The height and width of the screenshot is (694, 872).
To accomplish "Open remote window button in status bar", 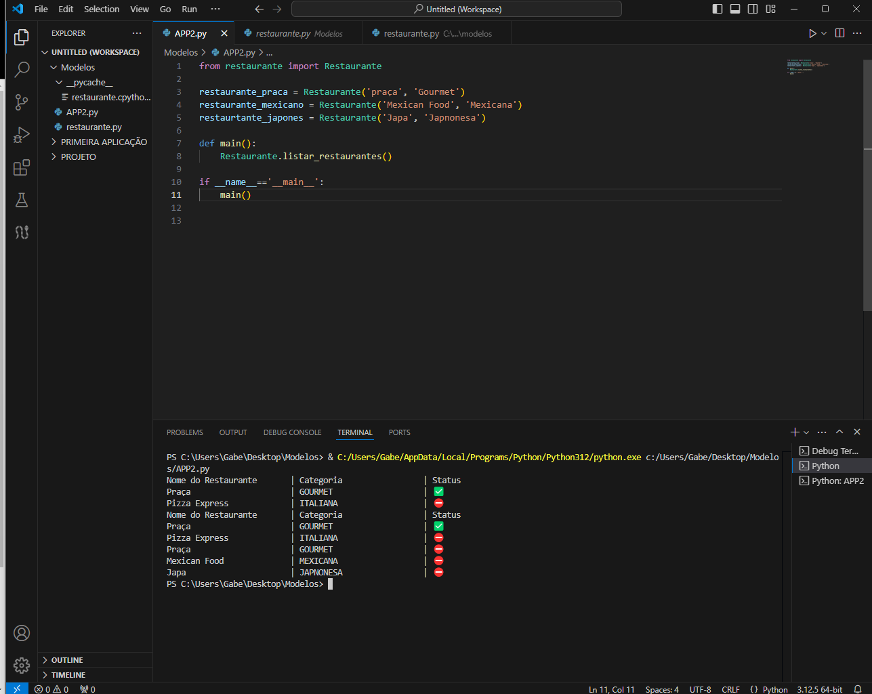I will [17, 689].
